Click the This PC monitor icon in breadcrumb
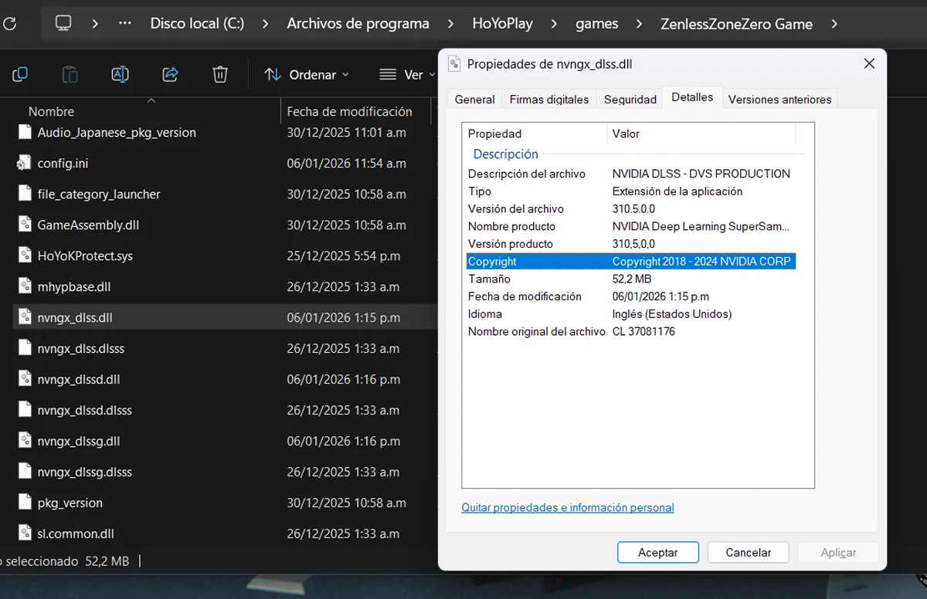Screen dimensions: 927x599 click(x=63, y=23)
